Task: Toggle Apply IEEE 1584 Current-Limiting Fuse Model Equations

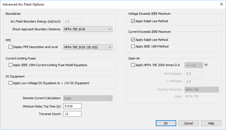Action: pyautogui.click(x=11, y=65)
